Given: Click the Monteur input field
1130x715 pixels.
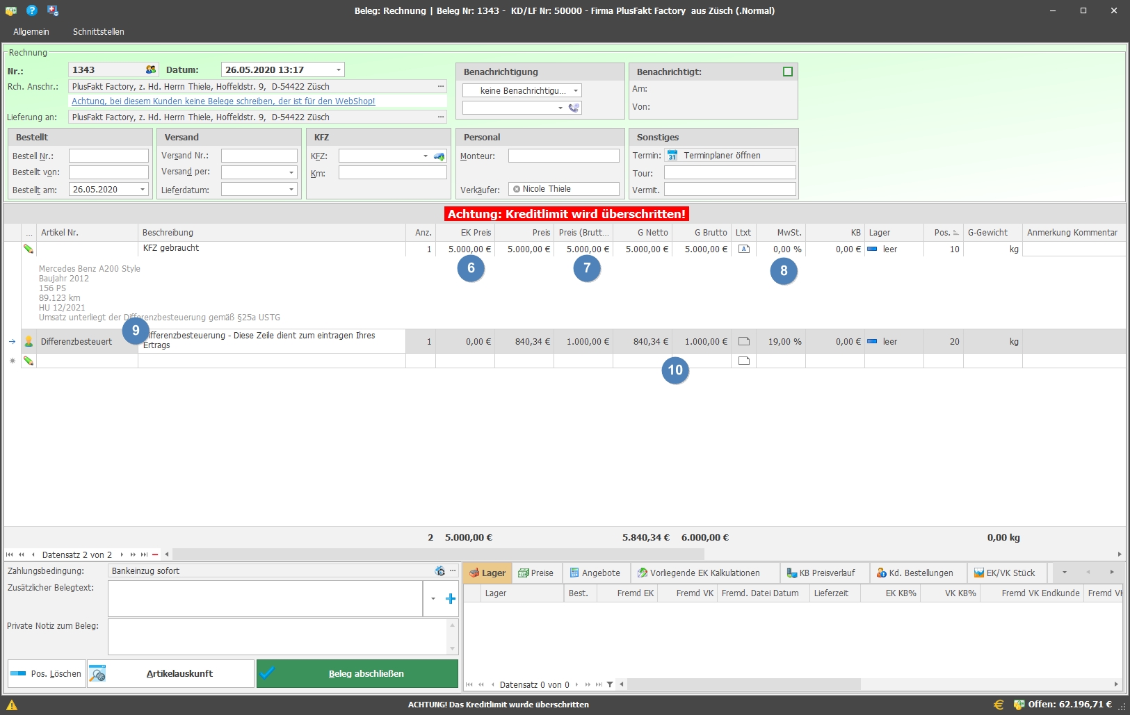Looking at the screenshot, I should click(x=563, y=156).
